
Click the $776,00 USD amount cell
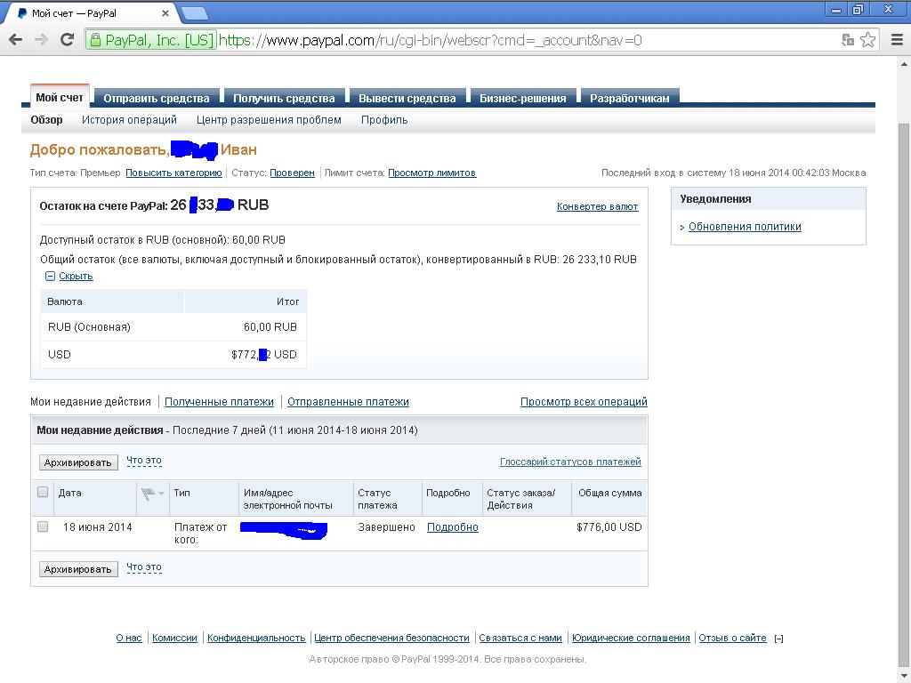(x=609, y=527)
